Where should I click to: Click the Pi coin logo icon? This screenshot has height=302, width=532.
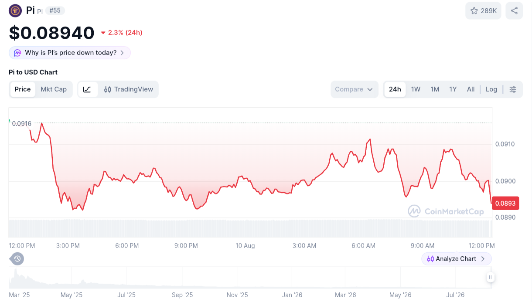pyautogui.click(x=15, y=10)
